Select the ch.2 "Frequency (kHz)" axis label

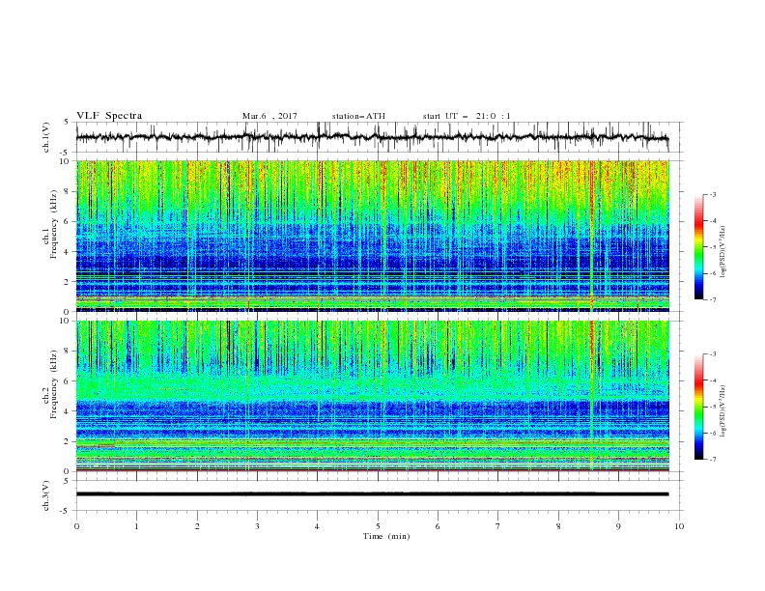coord(54,383)
